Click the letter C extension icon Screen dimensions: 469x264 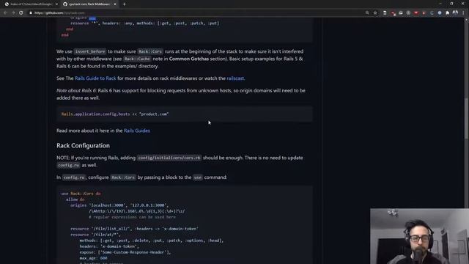(432, 13)
